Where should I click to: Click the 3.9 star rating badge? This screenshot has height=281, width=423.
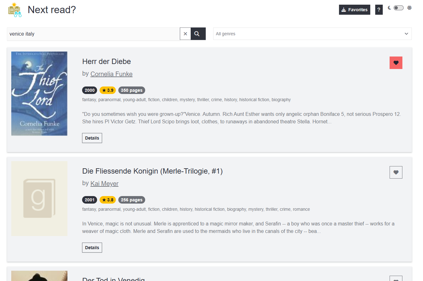coord(108,90)
